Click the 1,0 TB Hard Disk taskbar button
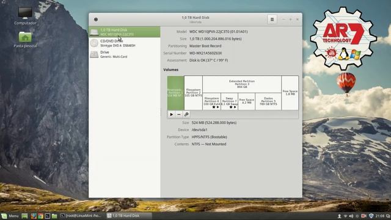Image resolution: width=391 pixels, height=220 pixels. (129, 216)
